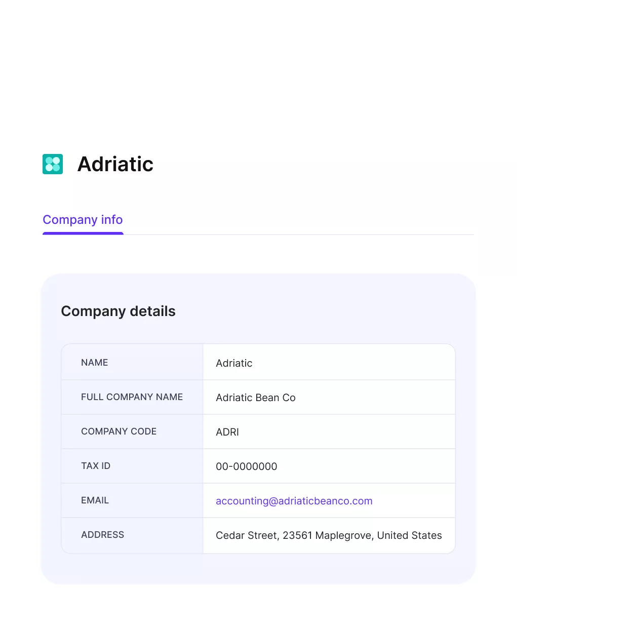
Task: Open the accounting@adriaticbeanco.com email link
Action: pyautogui.click(x=294, y=501)
